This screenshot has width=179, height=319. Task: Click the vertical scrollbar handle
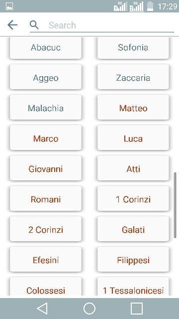[x=175, y=205]
